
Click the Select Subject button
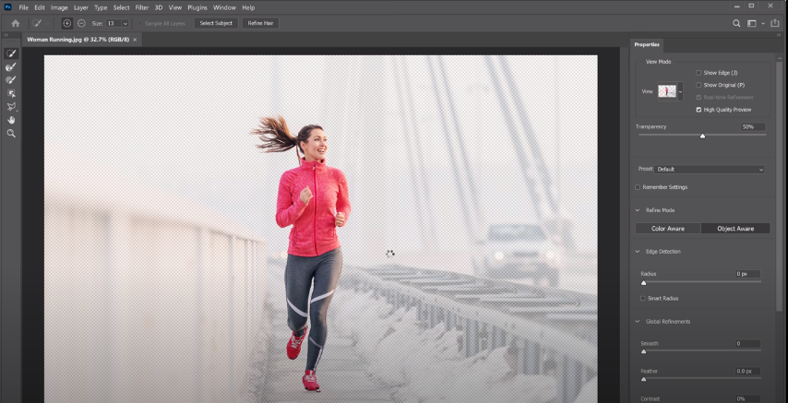(216, 23)
